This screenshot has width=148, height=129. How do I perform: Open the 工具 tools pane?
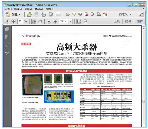[117, 21]
